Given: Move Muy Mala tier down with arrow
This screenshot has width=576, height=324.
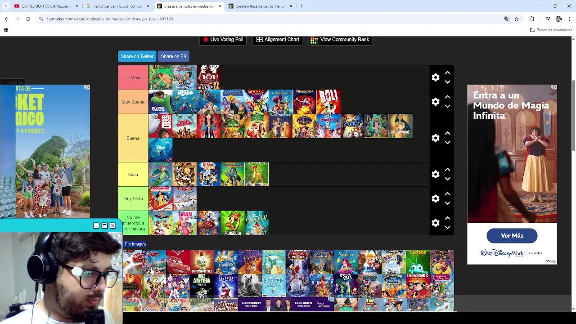Looking at the screenshot, I should click(x=447, y=203).
